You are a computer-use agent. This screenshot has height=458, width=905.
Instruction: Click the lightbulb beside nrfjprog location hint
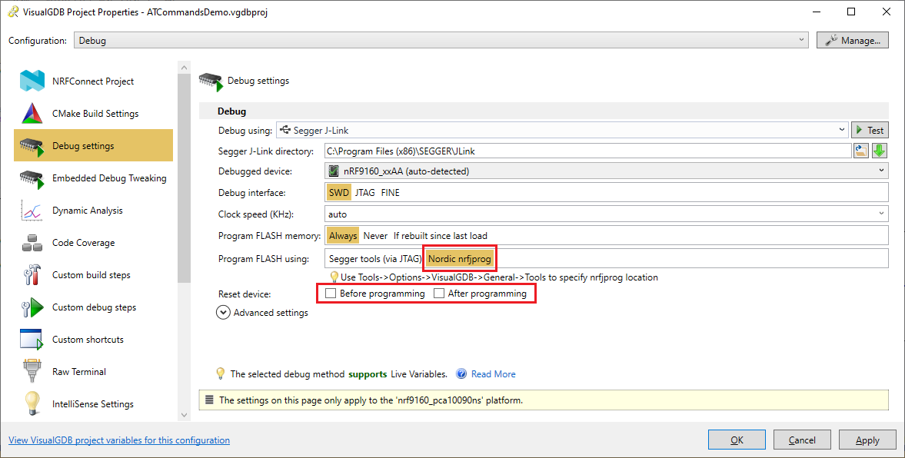(334, 277)
